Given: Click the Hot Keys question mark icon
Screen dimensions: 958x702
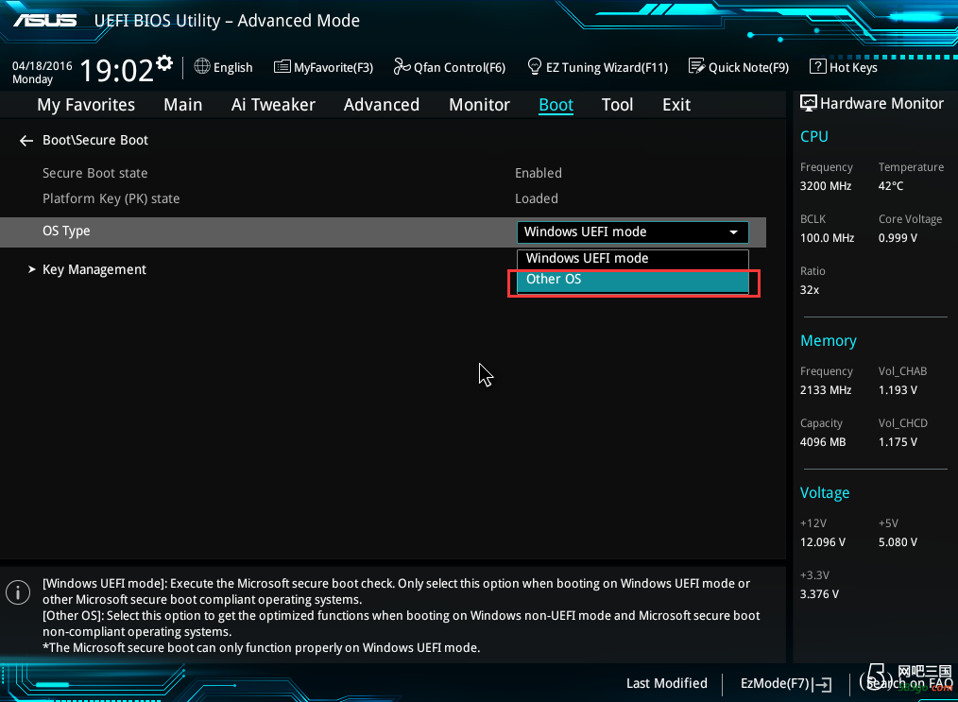Looking at the screenshot, I should (817, 66).
